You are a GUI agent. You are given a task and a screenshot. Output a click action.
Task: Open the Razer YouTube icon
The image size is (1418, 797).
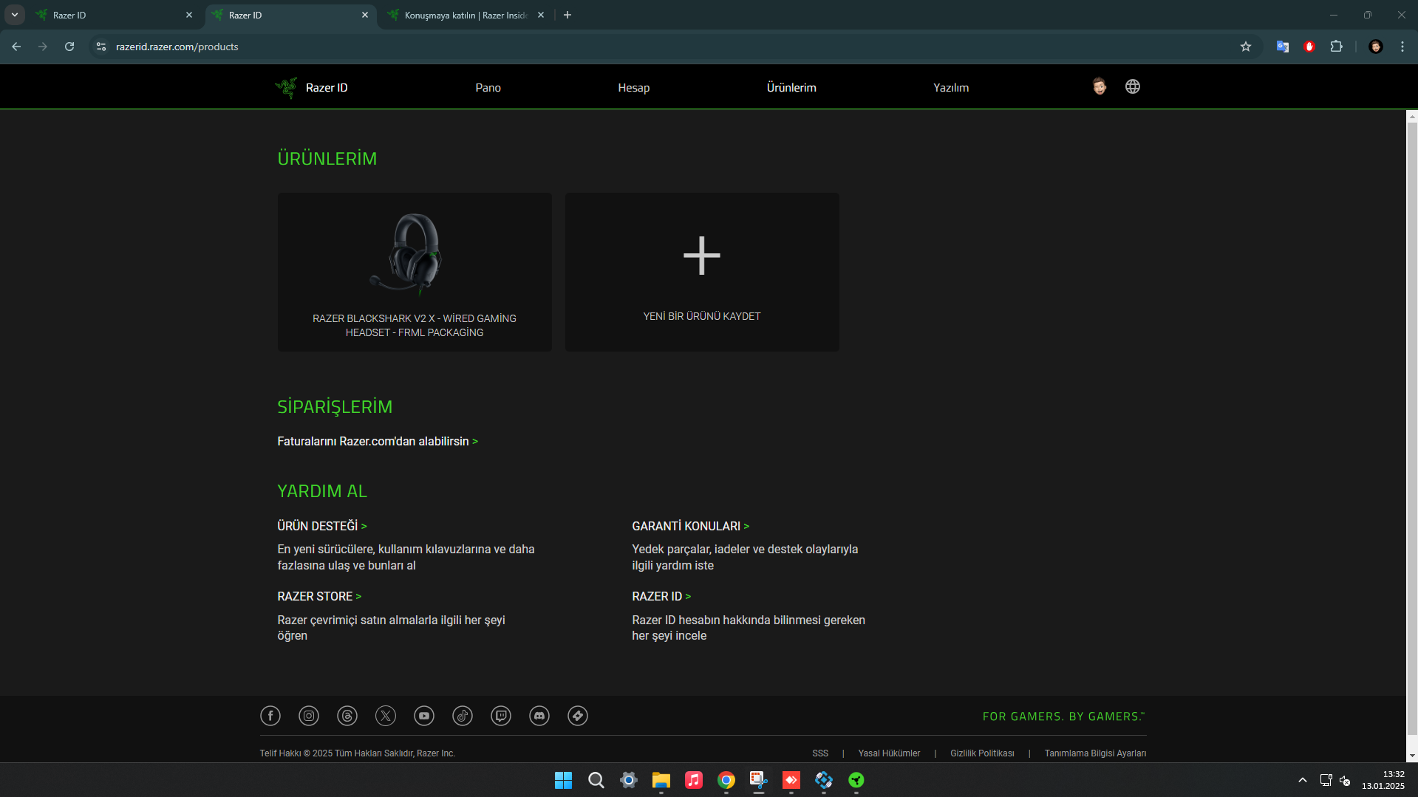pyautogui.click(x=424, y=716)
